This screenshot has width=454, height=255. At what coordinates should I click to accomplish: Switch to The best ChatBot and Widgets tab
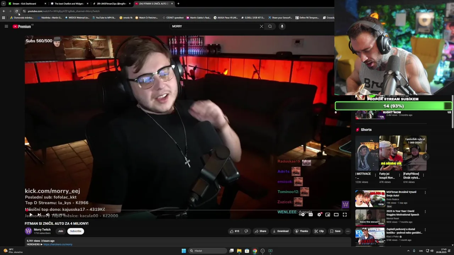click(x=69, y=4)
